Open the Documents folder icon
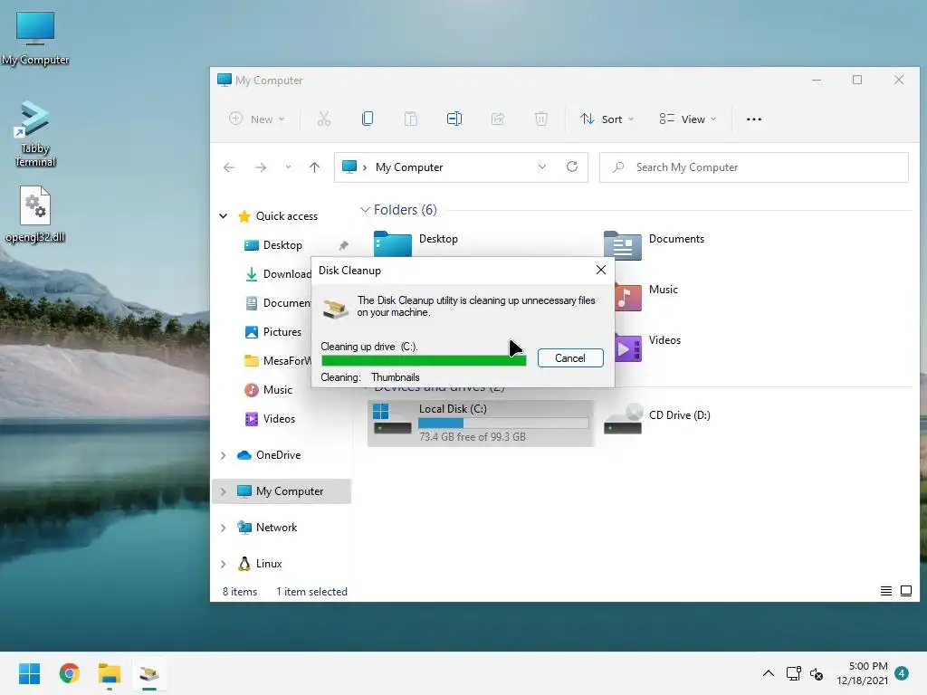Viewport: 927px width, 695px height. (x=622, y=245)
